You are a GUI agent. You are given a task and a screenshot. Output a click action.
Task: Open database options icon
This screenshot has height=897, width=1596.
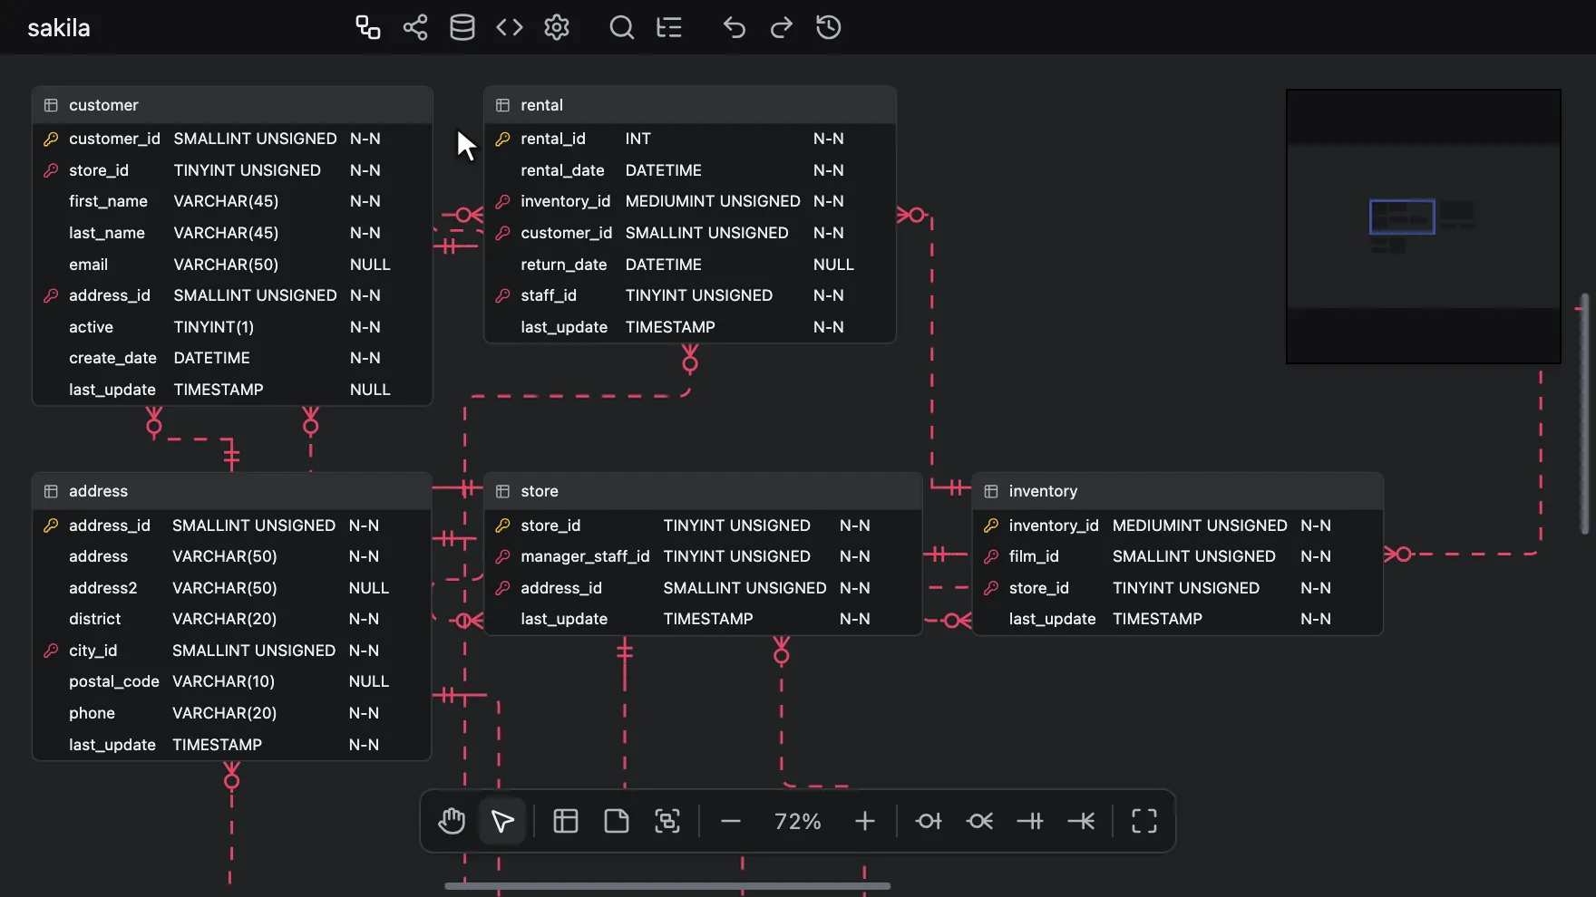pyautogui.click(x=462, y=27)
